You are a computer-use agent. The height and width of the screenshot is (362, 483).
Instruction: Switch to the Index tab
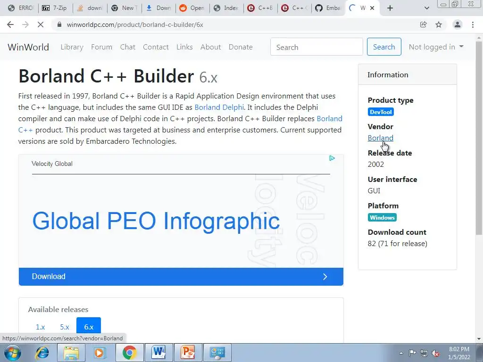(225, 8)
